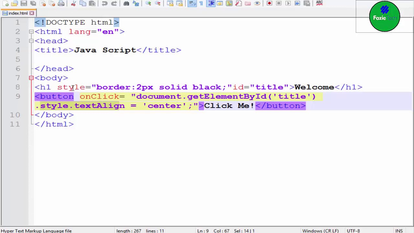Image resolution: width=414 pixels, height=233 pixels.
Task: Open Find with the binoculars icon
Action: click(126, 3)
